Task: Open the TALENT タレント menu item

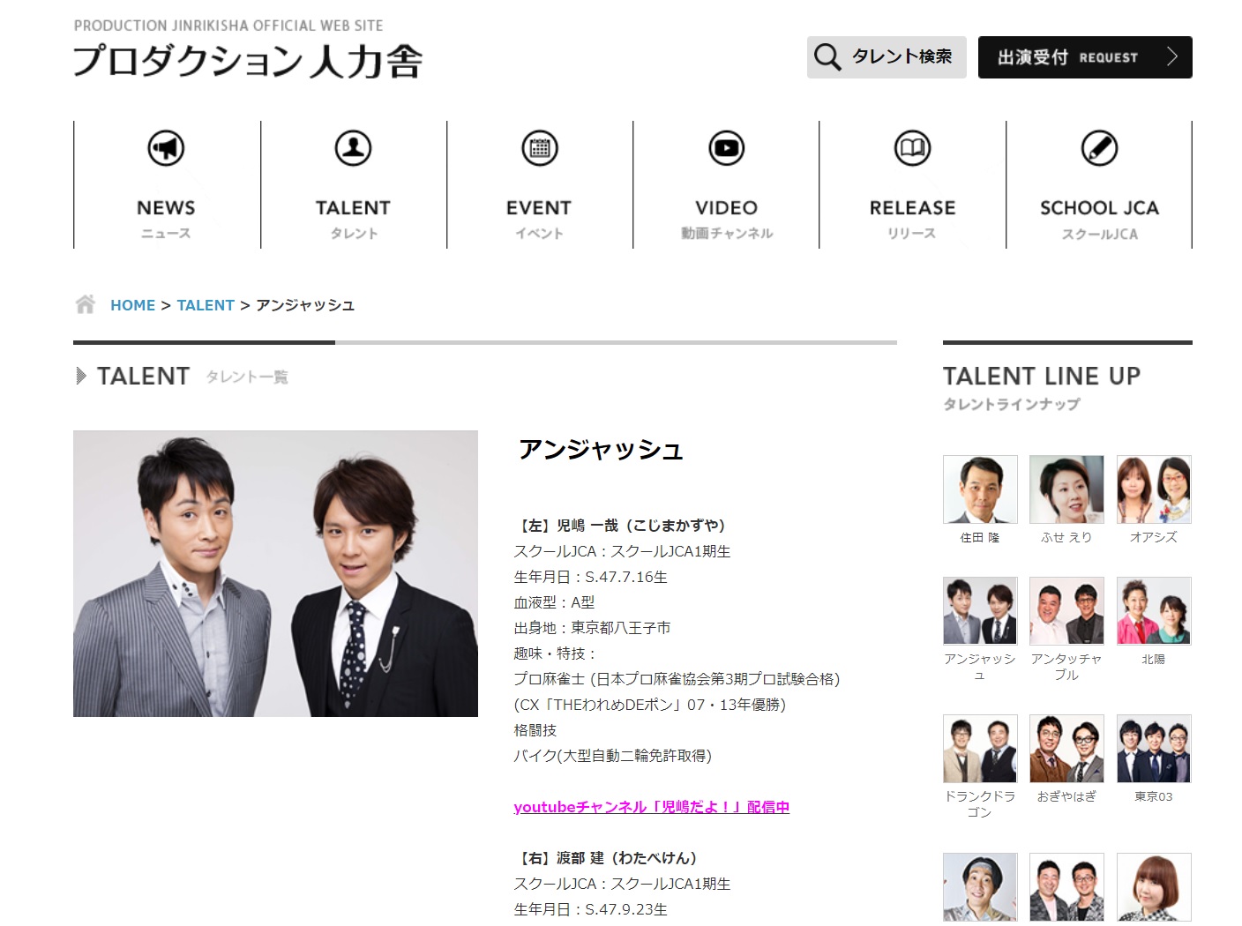Action: 354,185
